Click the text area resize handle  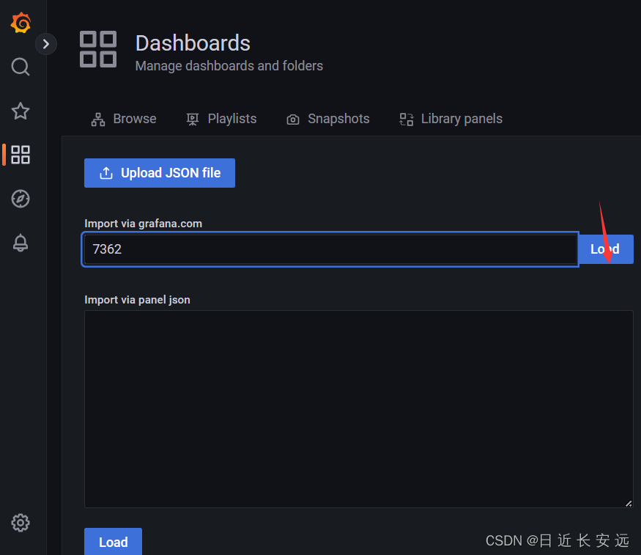[629, 504]
